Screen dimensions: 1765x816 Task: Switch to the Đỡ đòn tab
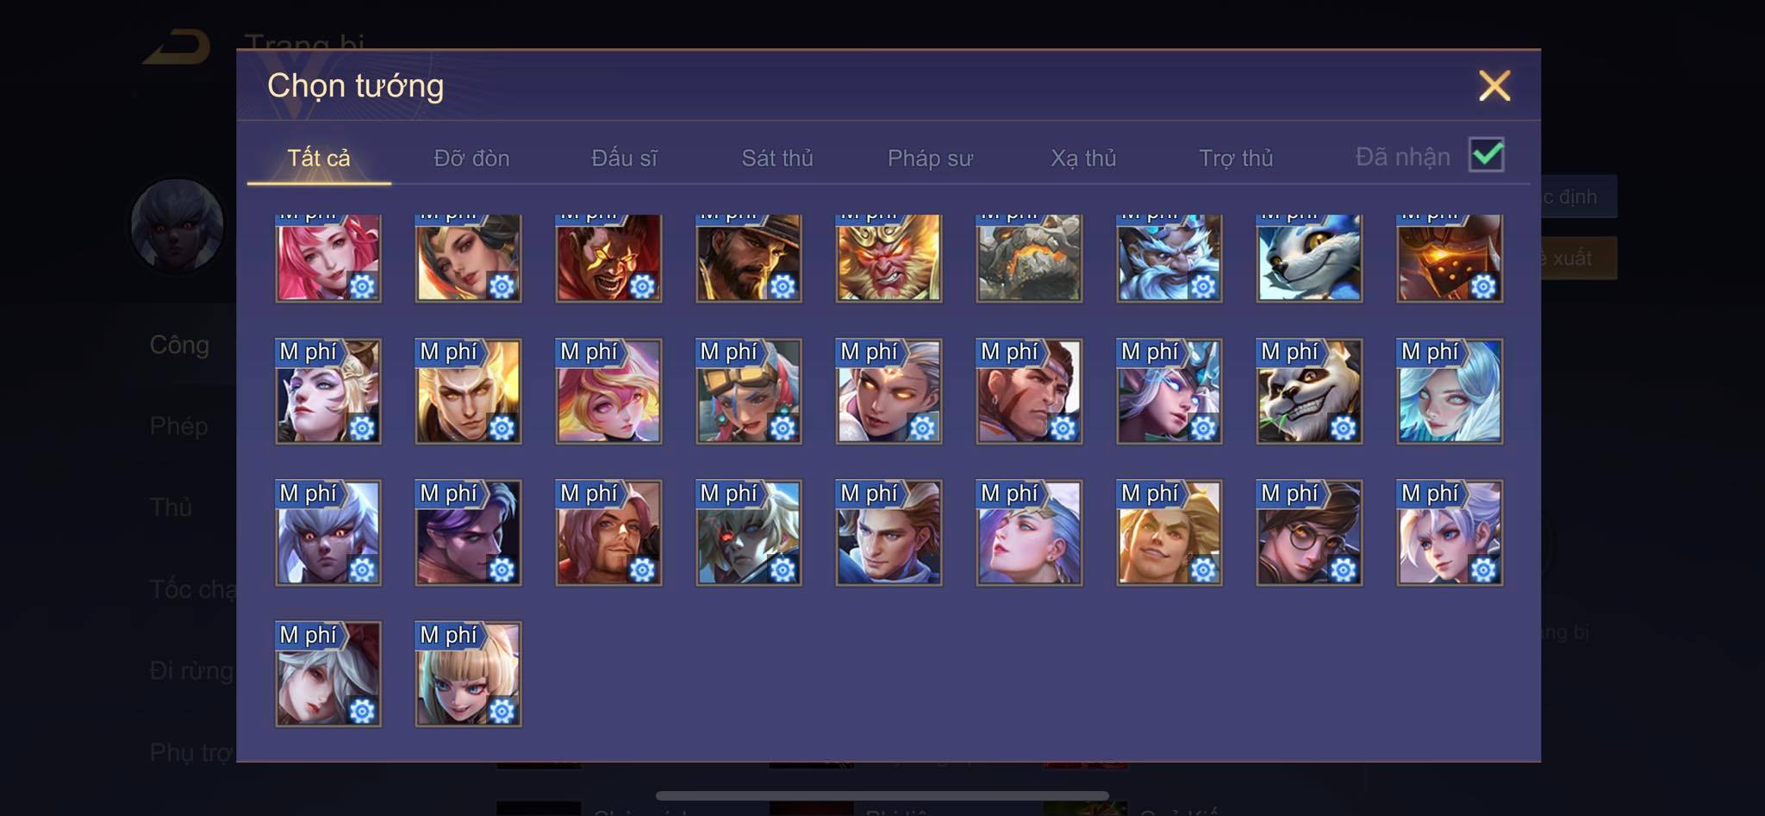click(x=471, y=158)
